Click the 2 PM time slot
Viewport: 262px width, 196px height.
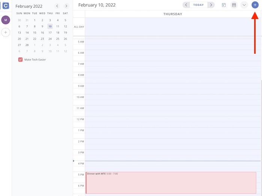click(x=173, y=144)
